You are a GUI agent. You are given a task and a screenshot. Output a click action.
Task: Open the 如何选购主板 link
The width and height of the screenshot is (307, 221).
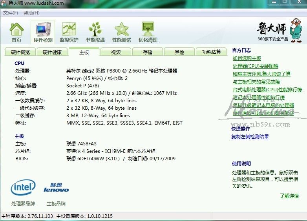[x=247, y=58]
